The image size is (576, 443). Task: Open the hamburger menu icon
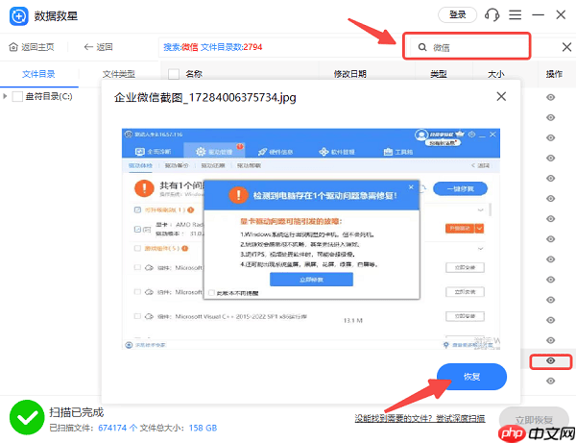515,15
